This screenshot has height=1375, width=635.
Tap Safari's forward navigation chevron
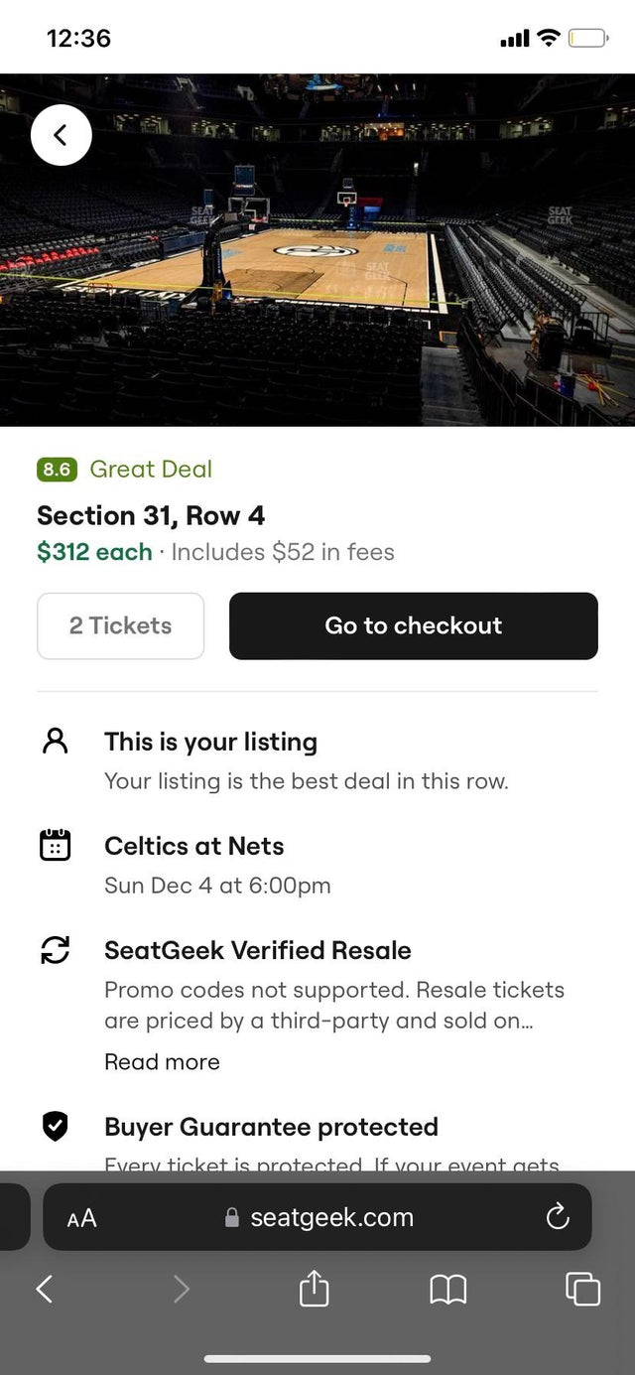(x=181, y=1289)
